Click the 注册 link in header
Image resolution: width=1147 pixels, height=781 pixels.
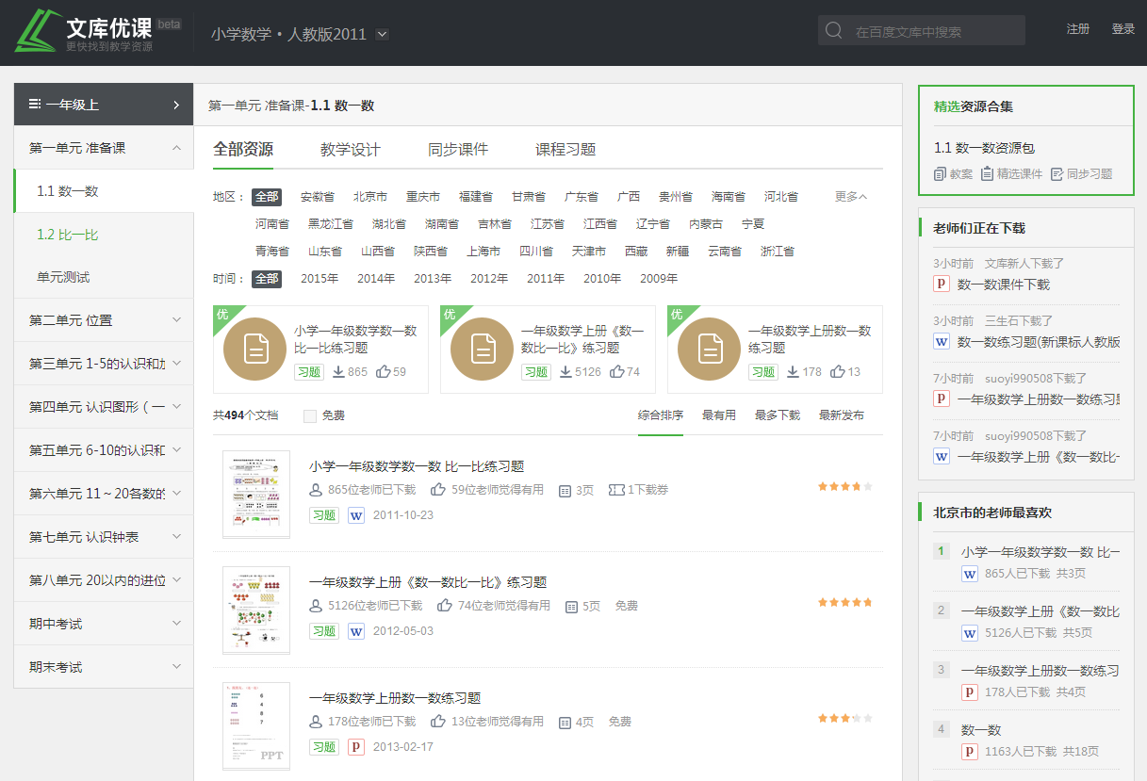coord(1077,29)
